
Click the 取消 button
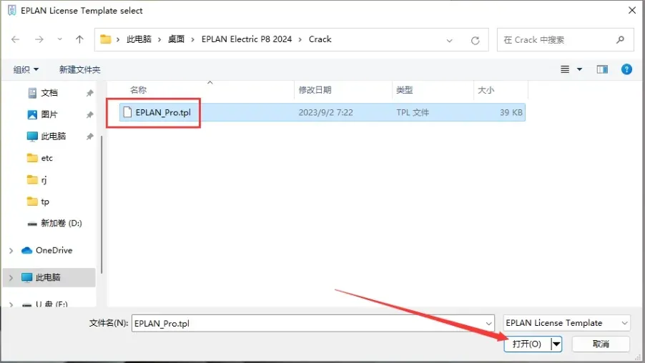[x=601, y=344]
